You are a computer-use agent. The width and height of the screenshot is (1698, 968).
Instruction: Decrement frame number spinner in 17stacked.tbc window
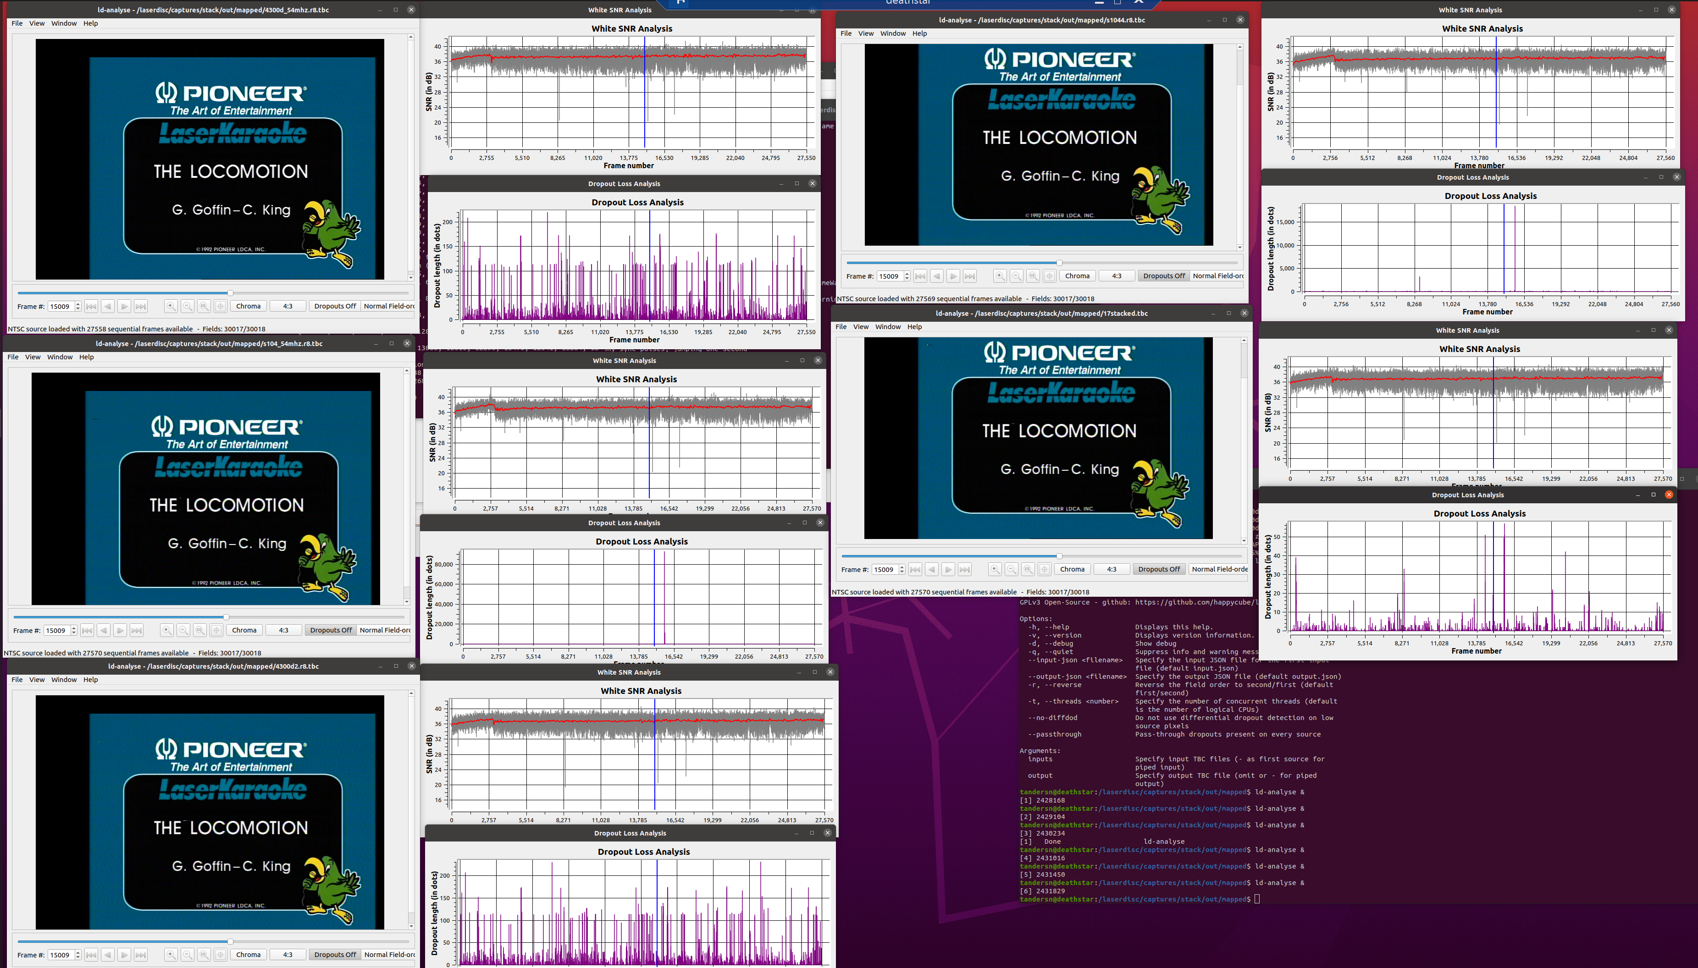[902, 572]
